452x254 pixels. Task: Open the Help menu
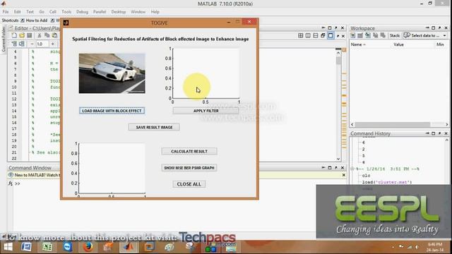click(x=155, y=12)
